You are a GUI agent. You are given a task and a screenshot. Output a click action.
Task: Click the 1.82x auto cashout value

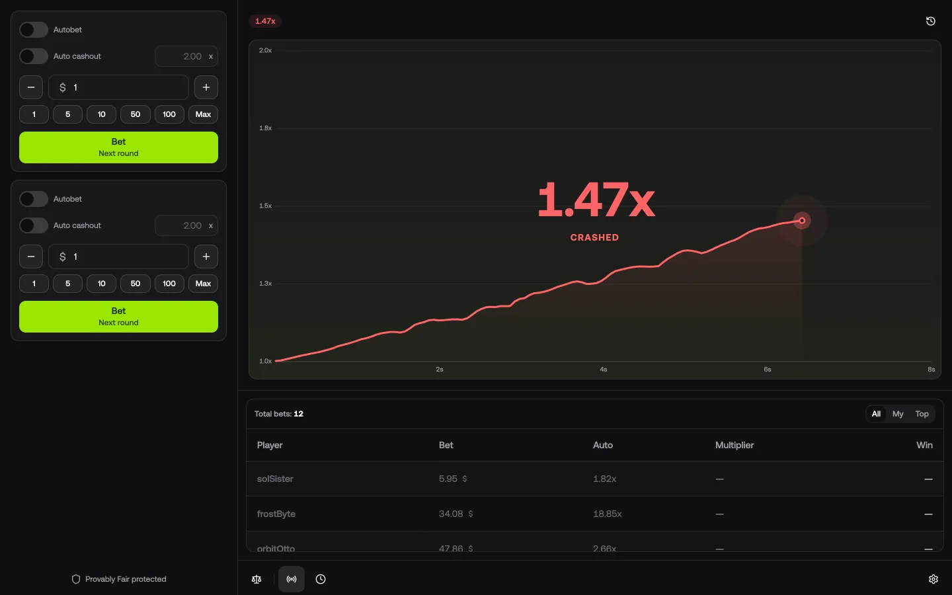click(604, 479)
